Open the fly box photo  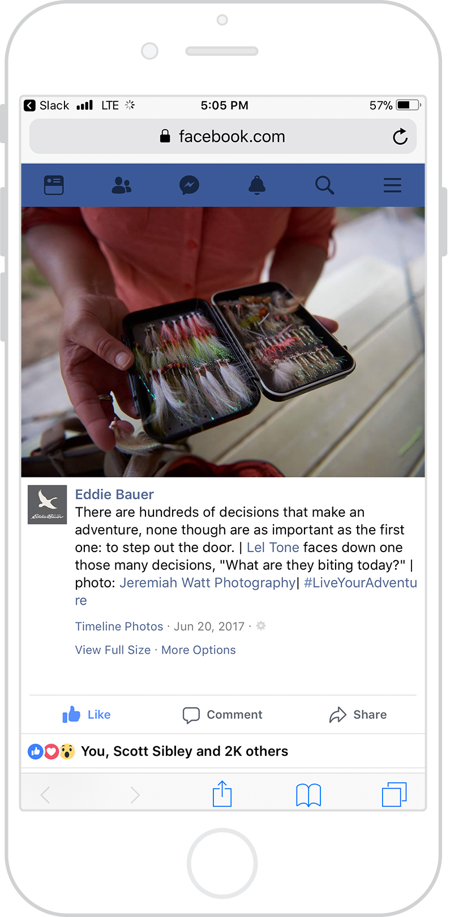[x=223, y=342]
